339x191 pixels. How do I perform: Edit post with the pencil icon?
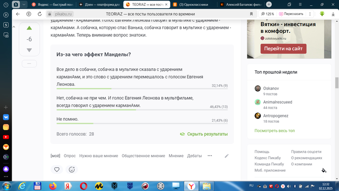click(227, 156)
